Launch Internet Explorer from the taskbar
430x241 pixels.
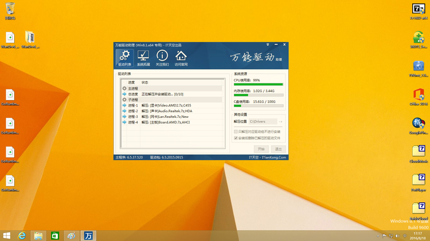pos(22,236)
